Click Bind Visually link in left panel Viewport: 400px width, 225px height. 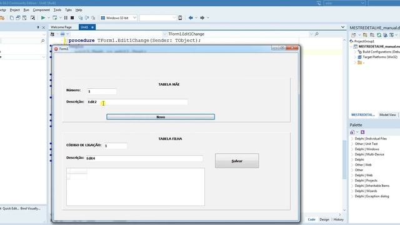pyautogui.click(x=31, y=208)
